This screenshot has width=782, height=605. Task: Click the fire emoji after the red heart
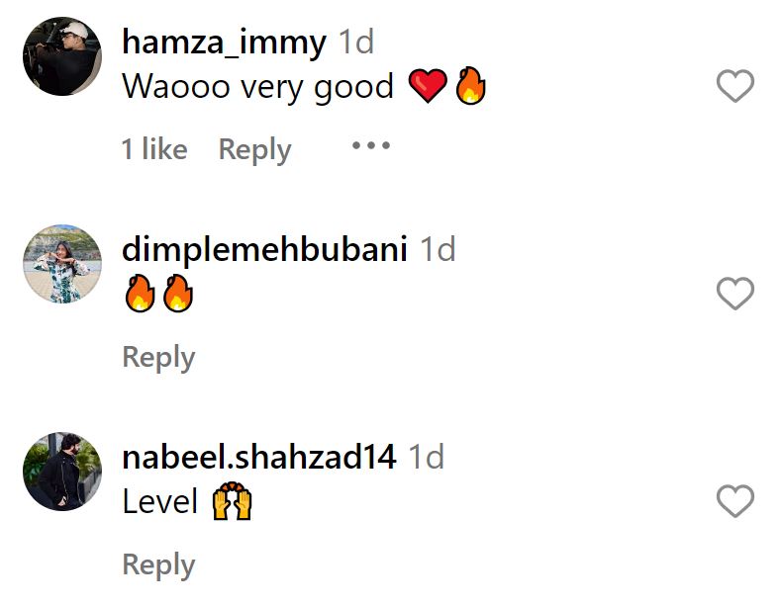(470, 85)
